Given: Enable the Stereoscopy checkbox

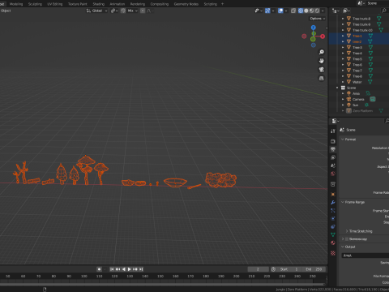Looking at the screenshot, I should coord(347,239).
